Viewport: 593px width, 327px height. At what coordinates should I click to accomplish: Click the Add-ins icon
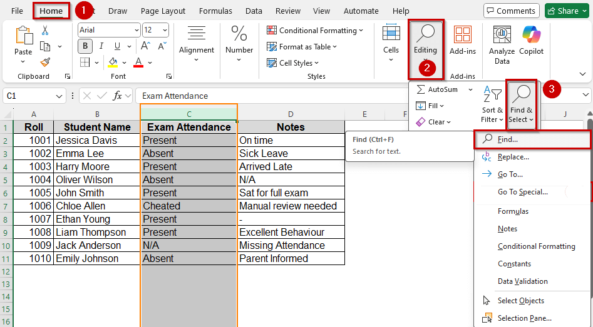(462, 41)
